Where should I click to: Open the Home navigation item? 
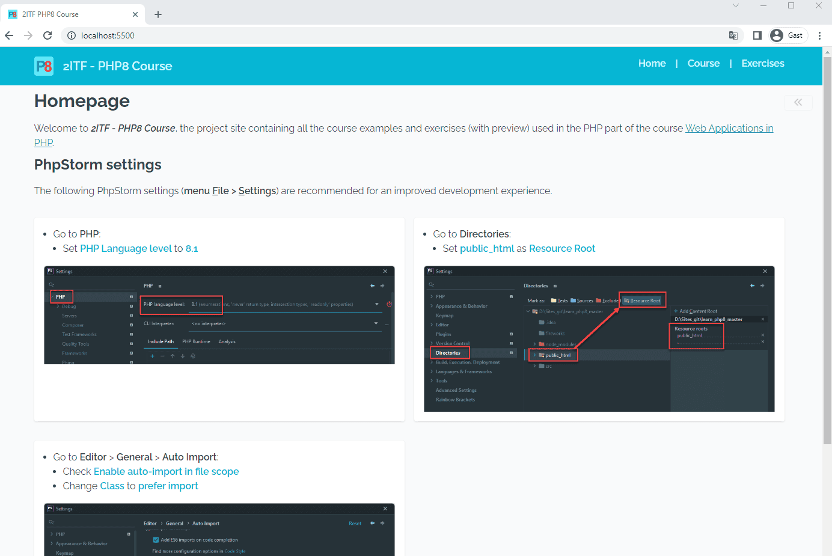(652, 63)
